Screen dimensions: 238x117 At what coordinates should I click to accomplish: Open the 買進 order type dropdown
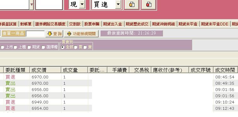(x=118, y=4)
